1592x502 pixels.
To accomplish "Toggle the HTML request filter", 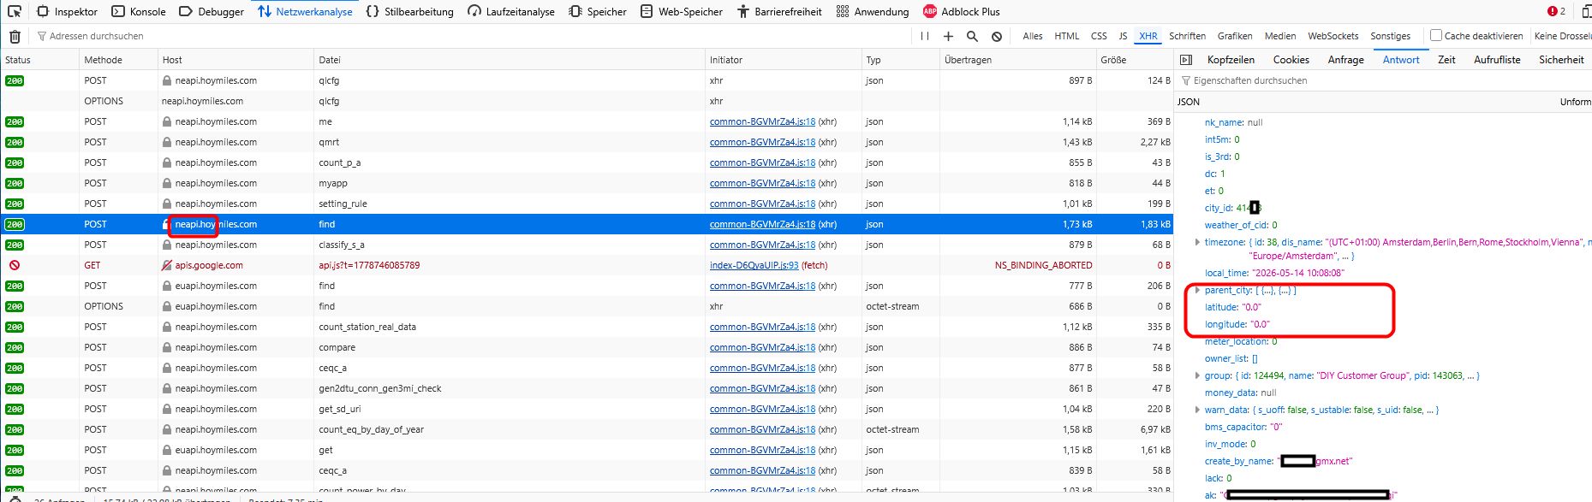I will (1067, 36).
